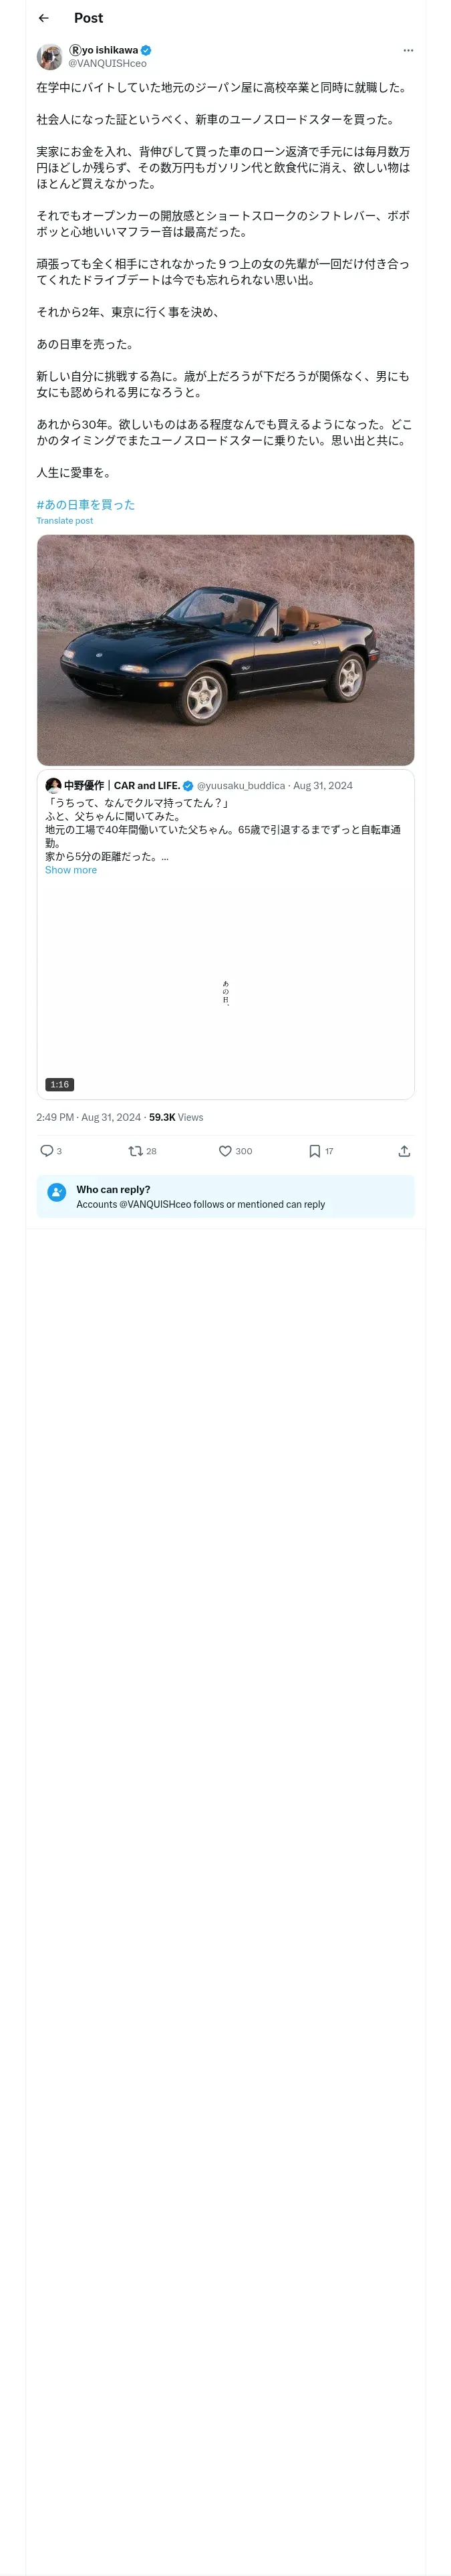
Task: Play the quoted 1:16 video
Action: pos(225,990)
